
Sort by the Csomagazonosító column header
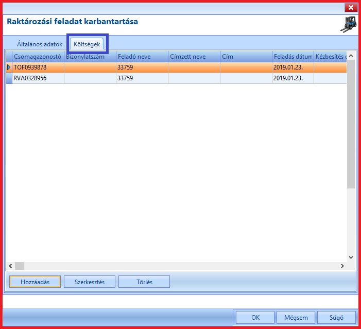point(38,57)
